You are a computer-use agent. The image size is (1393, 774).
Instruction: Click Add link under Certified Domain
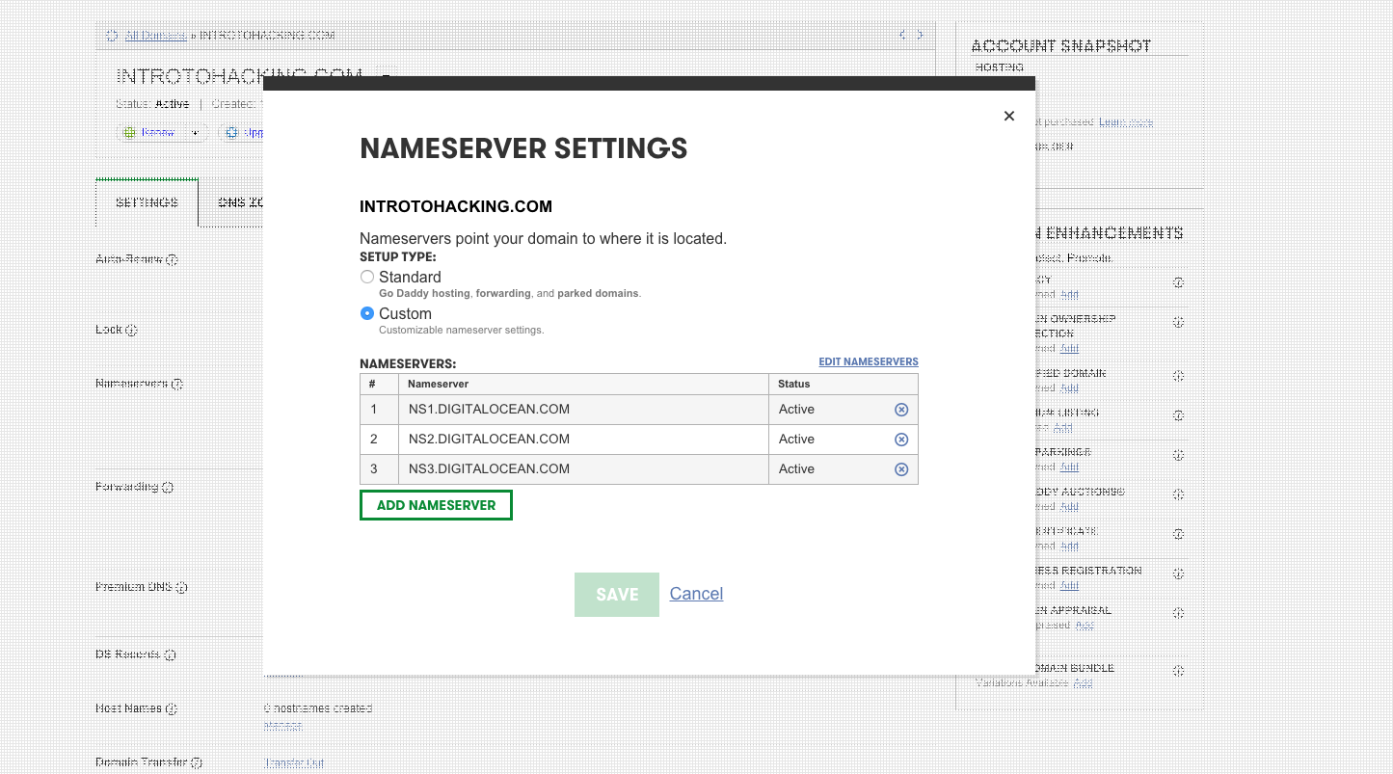coord(1069,387)
